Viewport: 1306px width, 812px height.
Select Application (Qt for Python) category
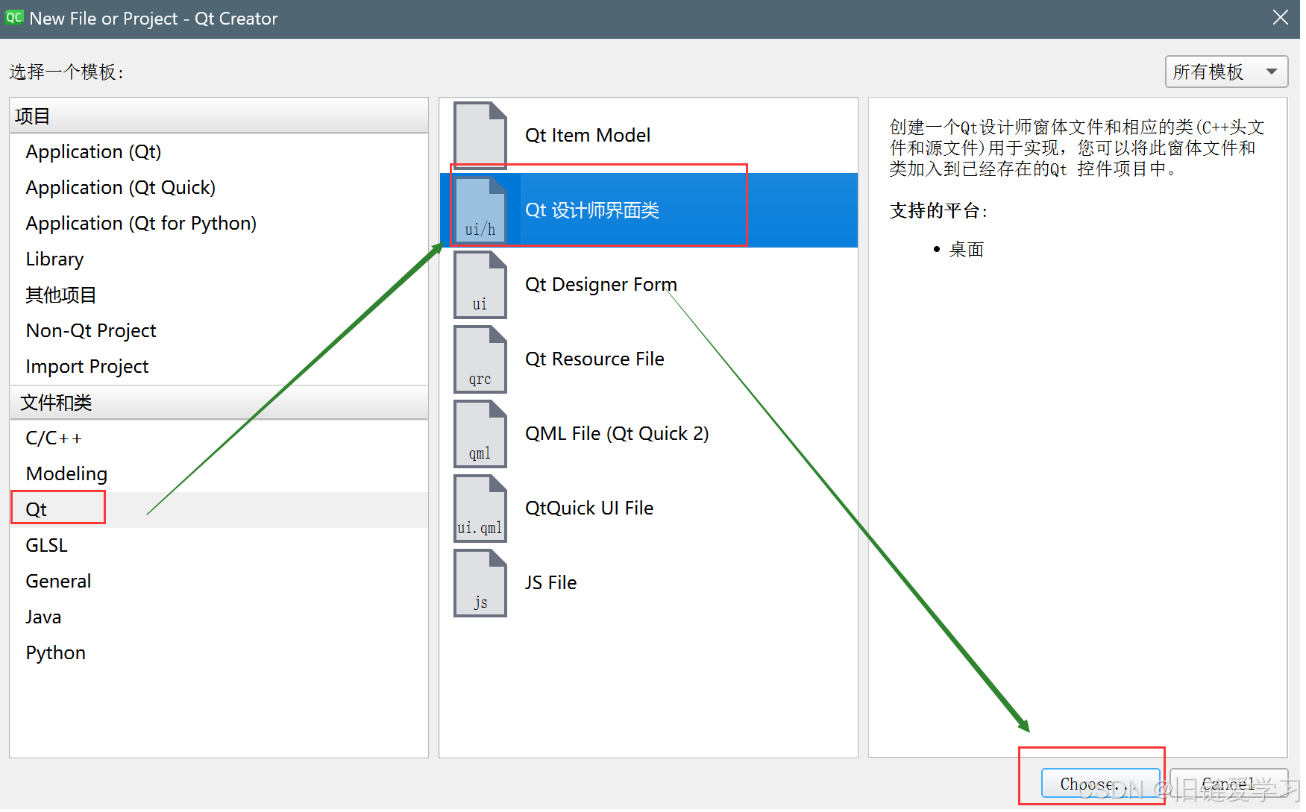tap(219, 223)
